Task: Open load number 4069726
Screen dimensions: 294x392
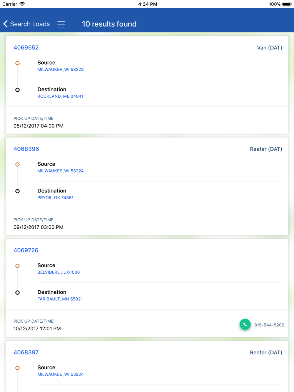Action: click(26, 250)
